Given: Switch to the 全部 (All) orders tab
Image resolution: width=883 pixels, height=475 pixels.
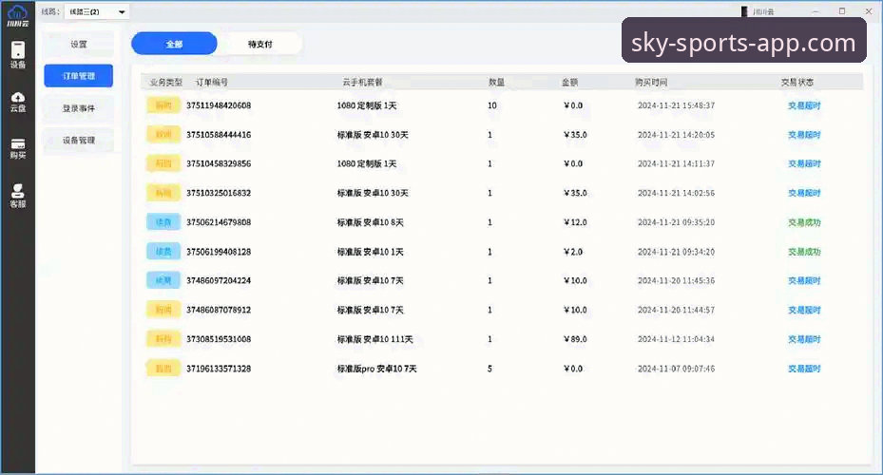Looking at the screenshot, I should (174, 44).
